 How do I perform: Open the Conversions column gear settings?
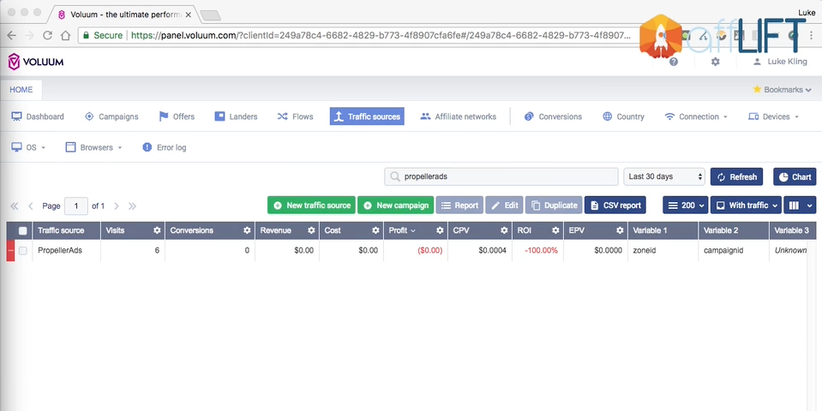(x=247, y=230)
